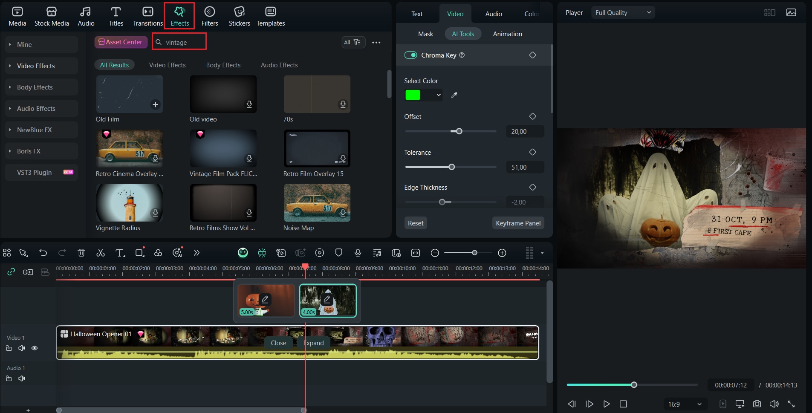Viewport: 812px width, 413px height.
Task: Open the Stock Media tab
Action: 52,17
